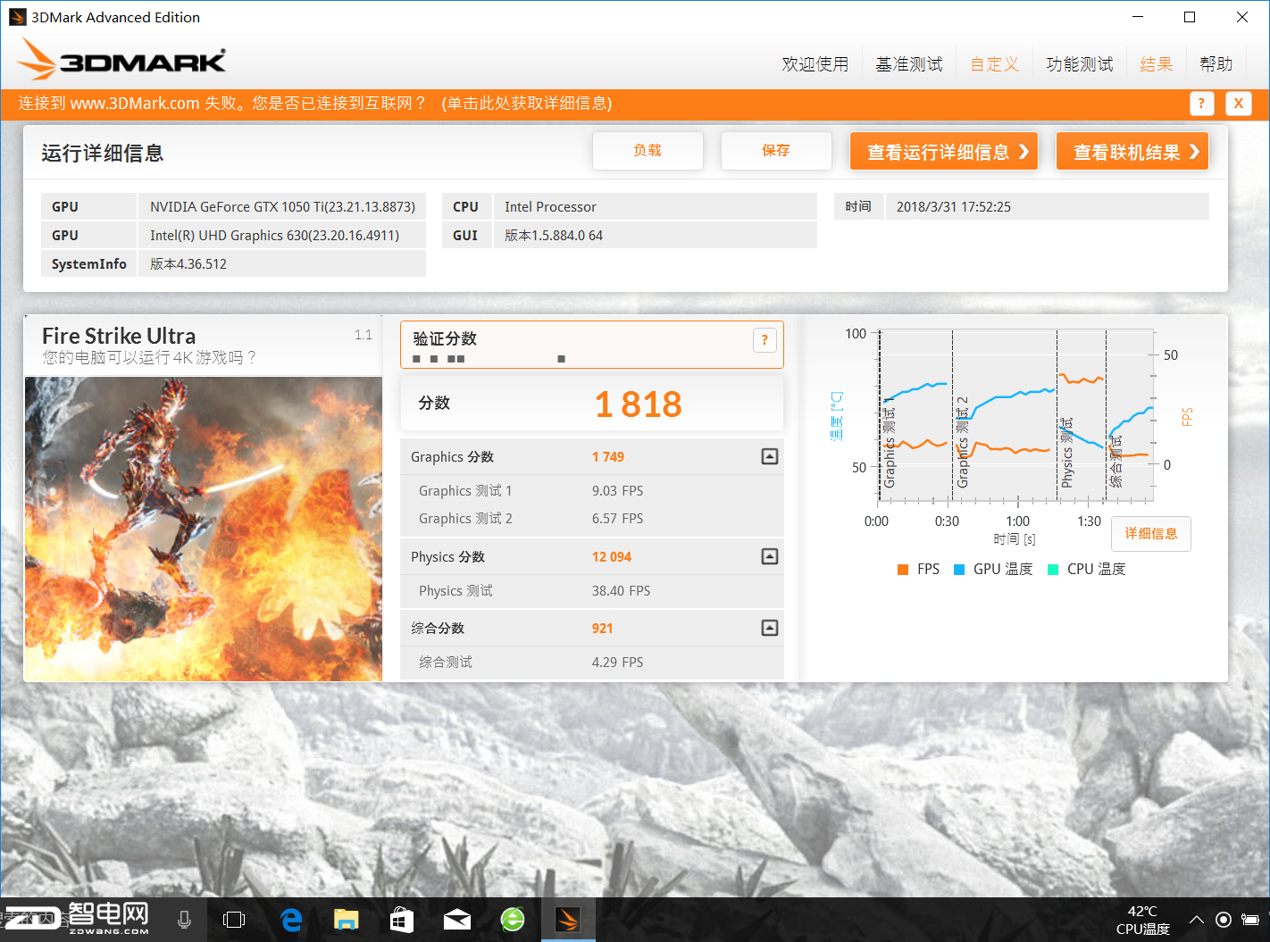
Task: Click the Cortana microphone icon in taskbar
Action: pos(184,920)
